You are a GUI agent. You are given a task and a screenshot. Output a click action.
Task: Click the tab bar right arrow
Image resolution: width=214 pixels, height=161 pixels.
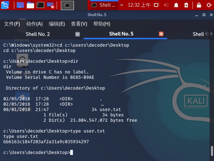(x=211, y=34)
